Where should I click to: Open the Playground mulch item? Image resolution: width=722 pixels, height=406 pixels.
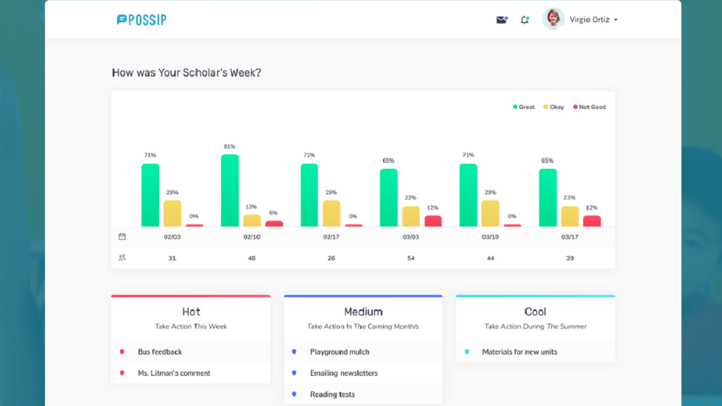(362, 351)
